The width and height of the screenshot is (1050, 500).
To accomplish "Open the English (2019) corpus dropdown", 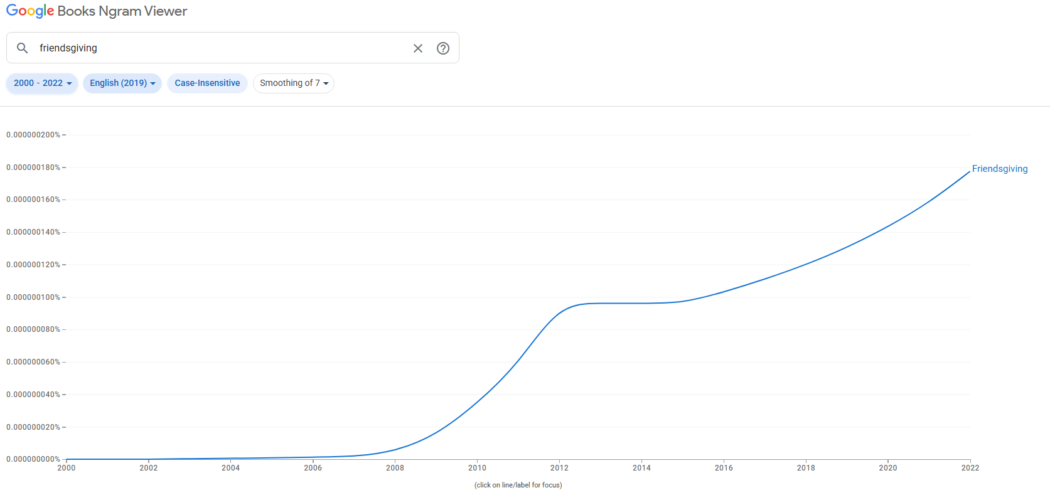I will (x=122, y=83).
